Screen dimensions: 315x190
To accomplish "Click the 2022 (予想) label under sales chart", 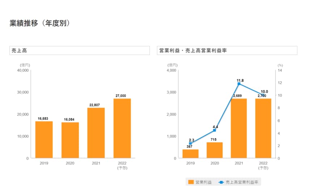I will click(122, 165).
